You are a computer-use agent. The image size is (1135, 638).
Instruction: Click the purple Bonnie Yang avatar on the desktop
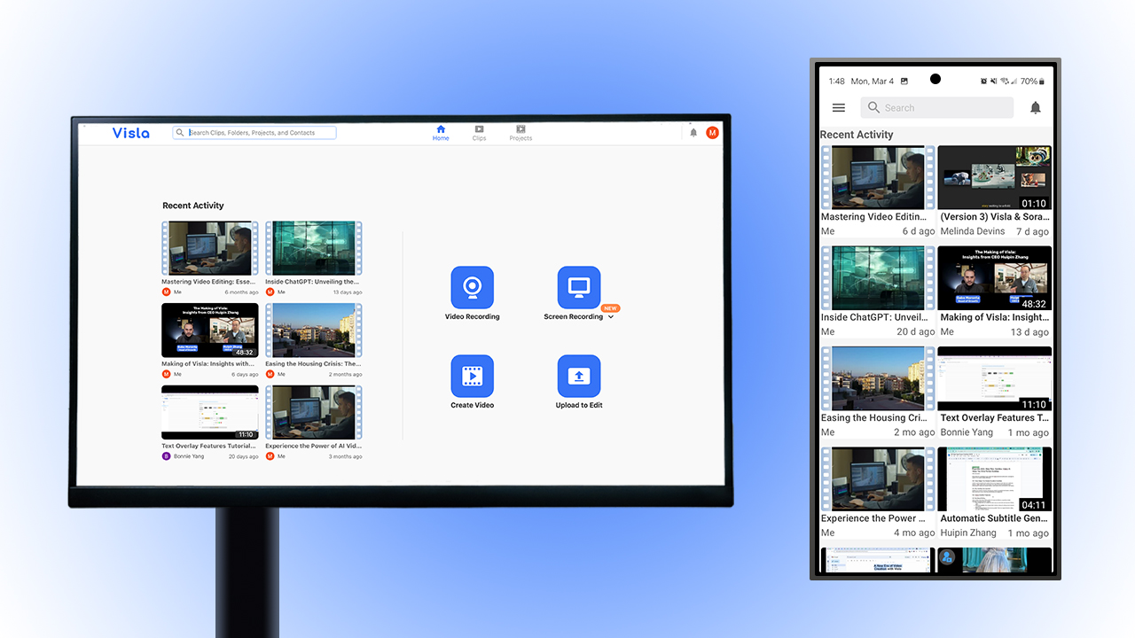point(166,456)
